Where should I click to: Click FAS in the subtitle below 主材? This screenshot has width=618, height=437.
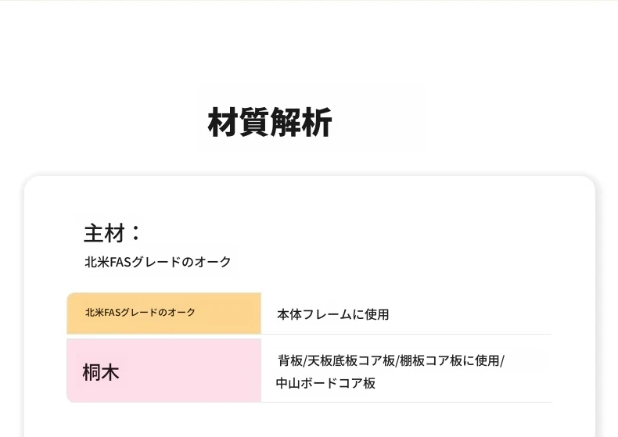(120, 262)
